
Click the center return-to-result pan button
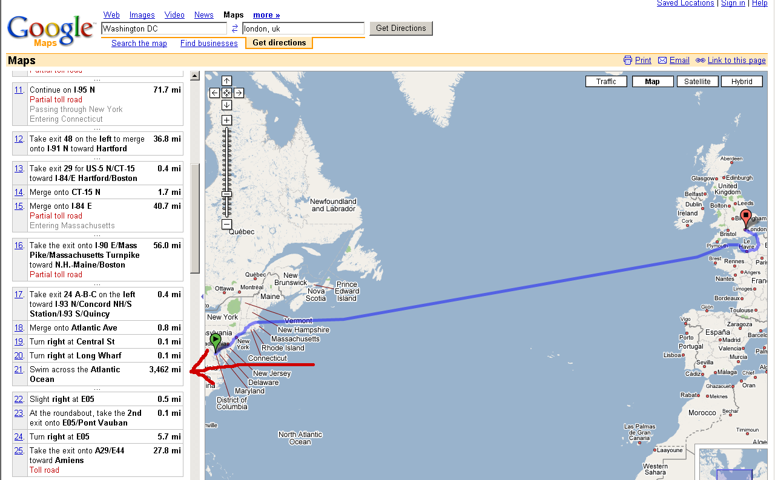point(226,93)
